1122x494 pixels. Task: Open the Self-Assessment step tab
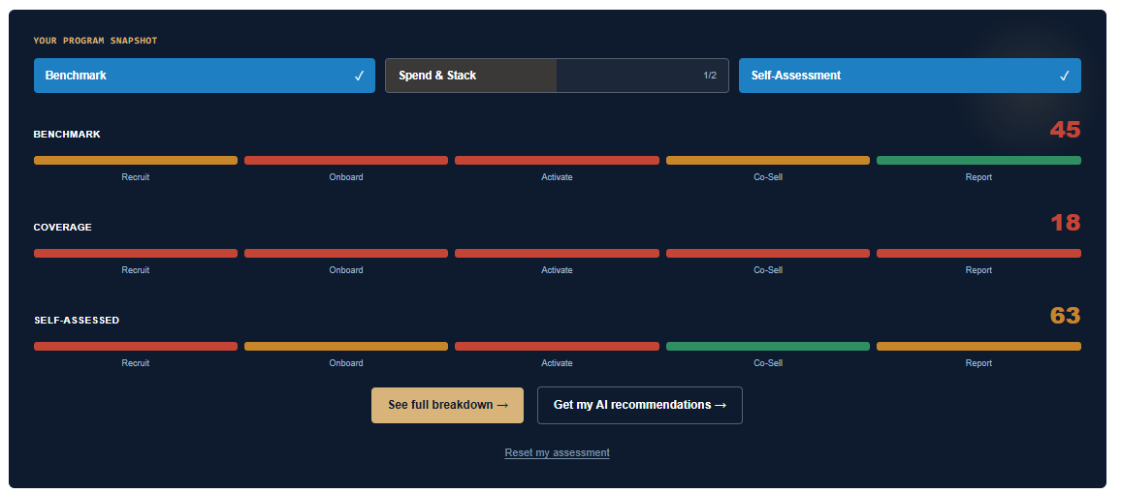click(x=910, y=75)
